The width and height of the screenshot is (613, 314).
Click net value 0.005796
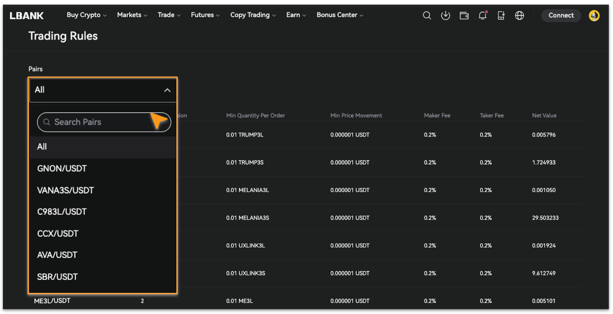544,135
